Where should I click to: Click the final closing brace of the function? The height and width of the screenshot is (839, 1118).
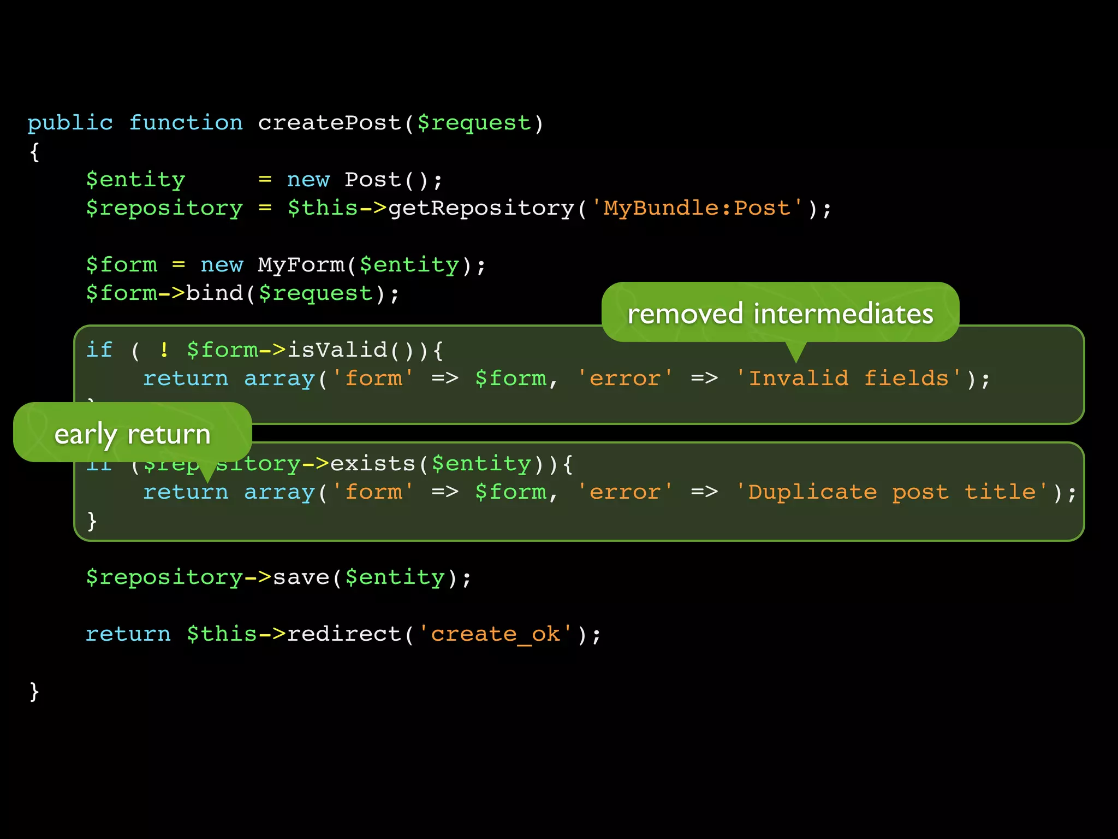(x=34, y=692)
